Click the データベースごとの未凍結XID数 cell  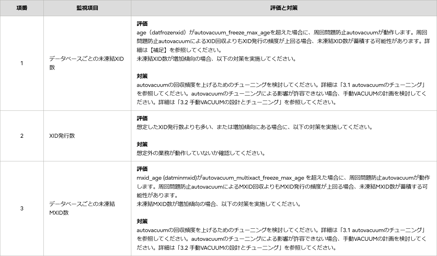pyautogui.click(x=87, y=63)
